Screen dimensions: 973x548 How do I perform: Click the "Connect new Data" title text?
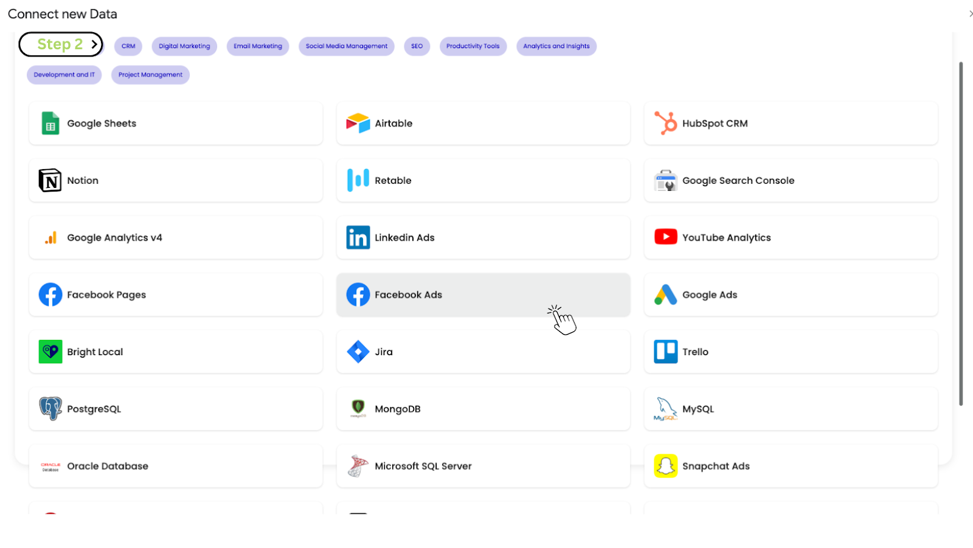click(x=63, y=14)
